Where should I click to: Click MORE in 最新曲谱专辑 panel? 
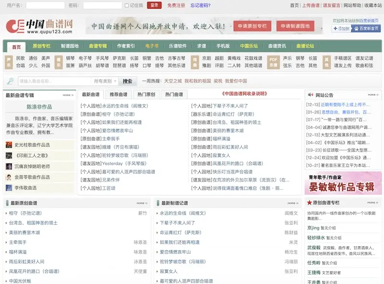click(68, 95)
